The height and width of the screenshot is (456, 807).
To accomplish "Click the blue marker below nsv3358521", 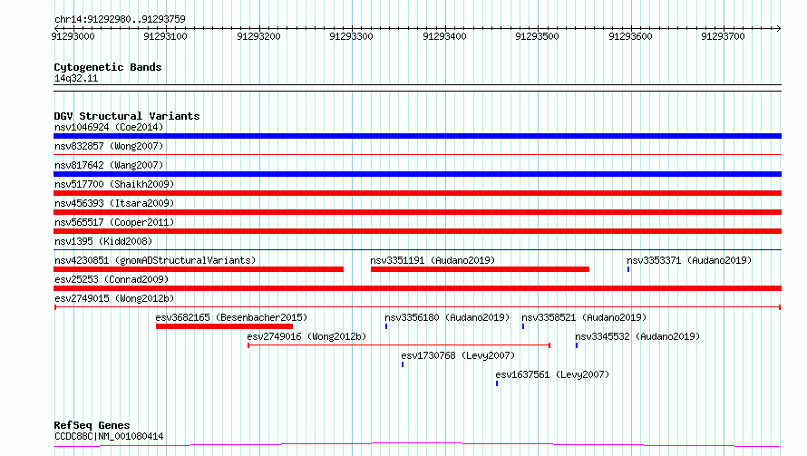I will coord(523,326).
